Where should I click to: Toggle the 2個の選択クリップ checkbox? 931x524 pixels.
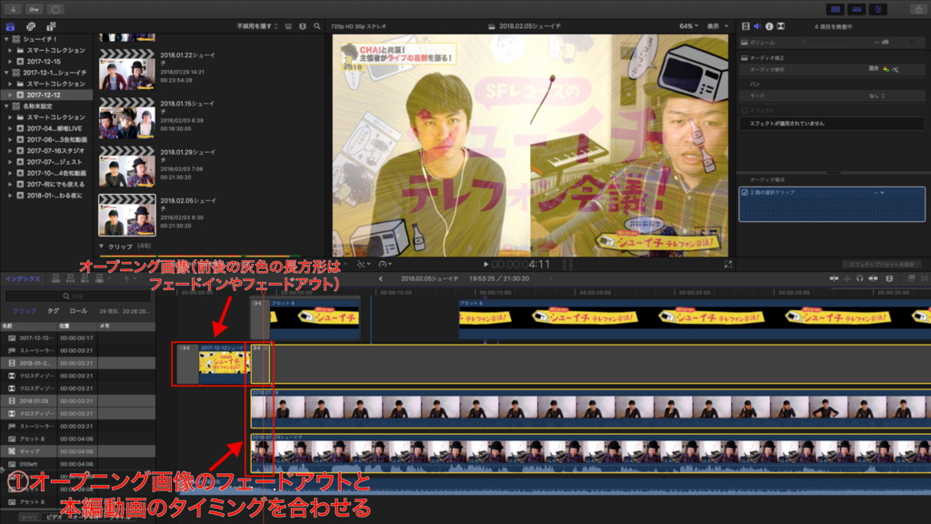[x=745, y=193]
